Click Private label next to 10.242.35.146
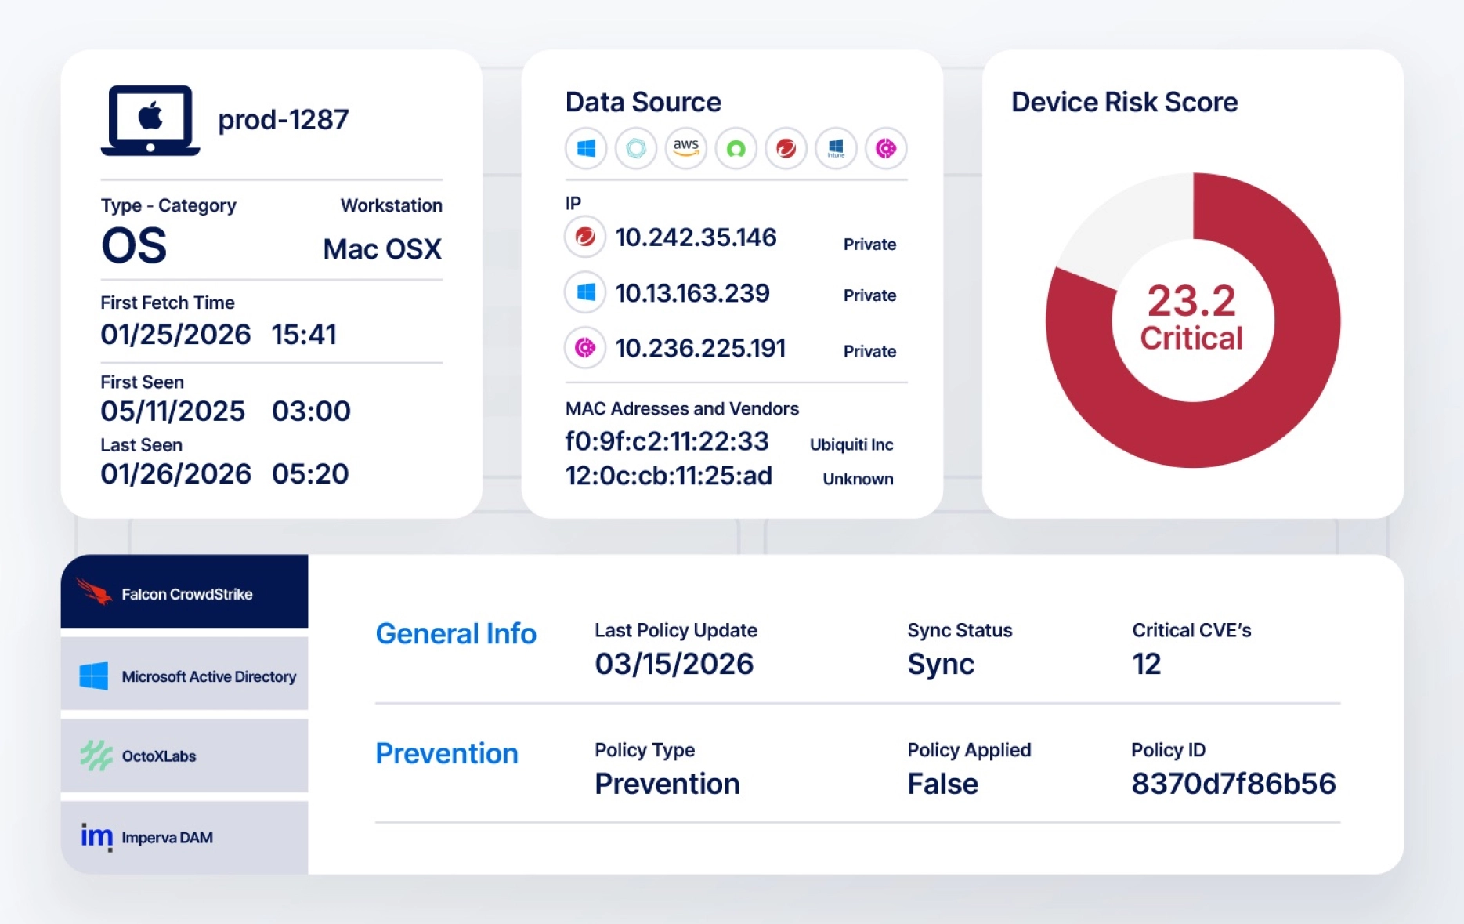Screen dimensions: 1464x924 [869, 245]
